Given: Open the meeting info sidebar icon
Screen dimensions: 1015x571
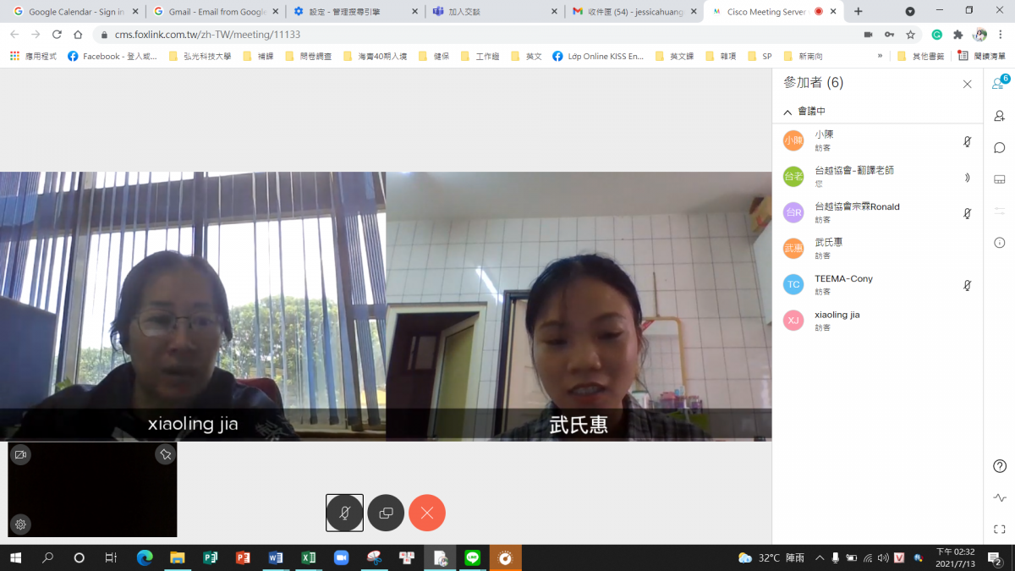Looking at the screenshot, I should tap(999, 243).
